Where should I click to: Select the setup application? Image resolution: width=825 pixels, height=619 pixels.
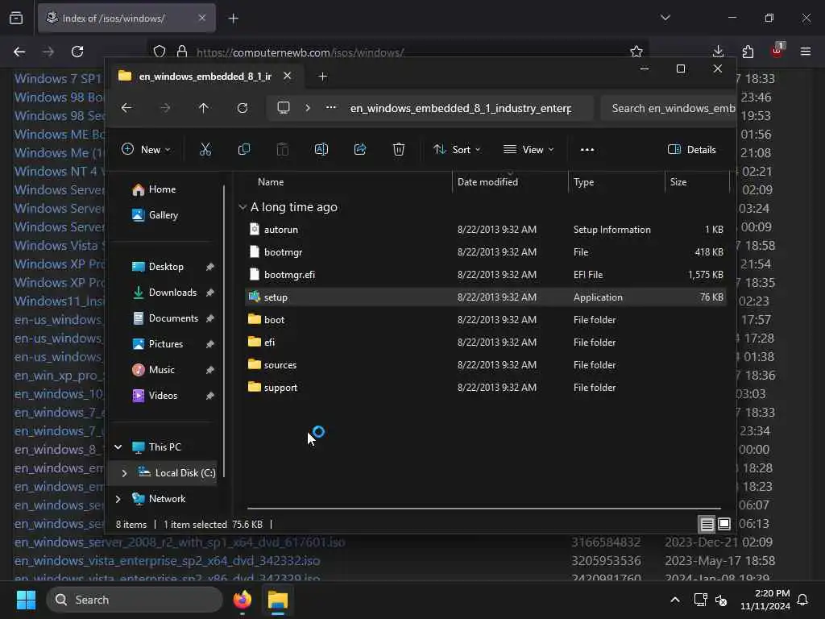coord(486,297)
